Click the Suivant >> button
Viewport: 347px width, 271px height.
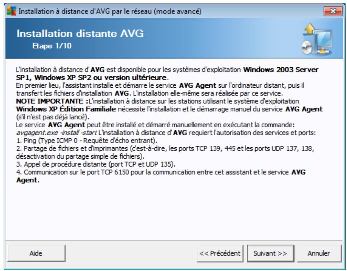(270, 253)
